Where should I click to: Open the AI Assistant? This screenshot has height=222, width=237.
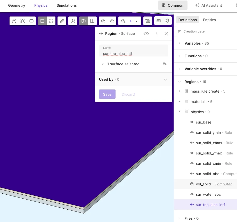pos(208,5)
